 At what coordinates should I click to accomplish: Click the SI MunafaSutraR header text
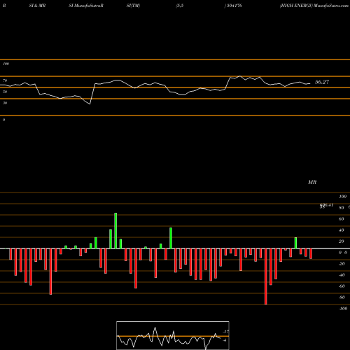pyautogui.click(x=86, y=6)
